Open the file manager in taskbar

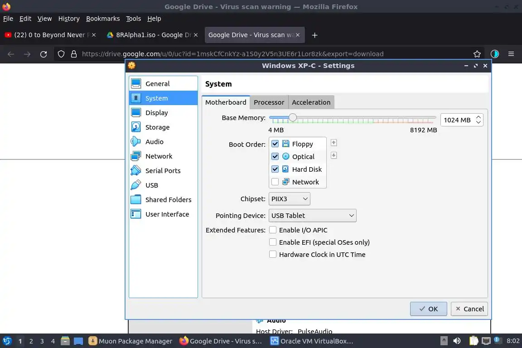point(65,341)
